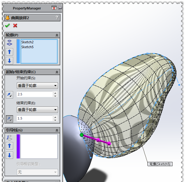185x182 pixels.
Task: Click the empty guide curves list box
Action: (x=39, y=146)
